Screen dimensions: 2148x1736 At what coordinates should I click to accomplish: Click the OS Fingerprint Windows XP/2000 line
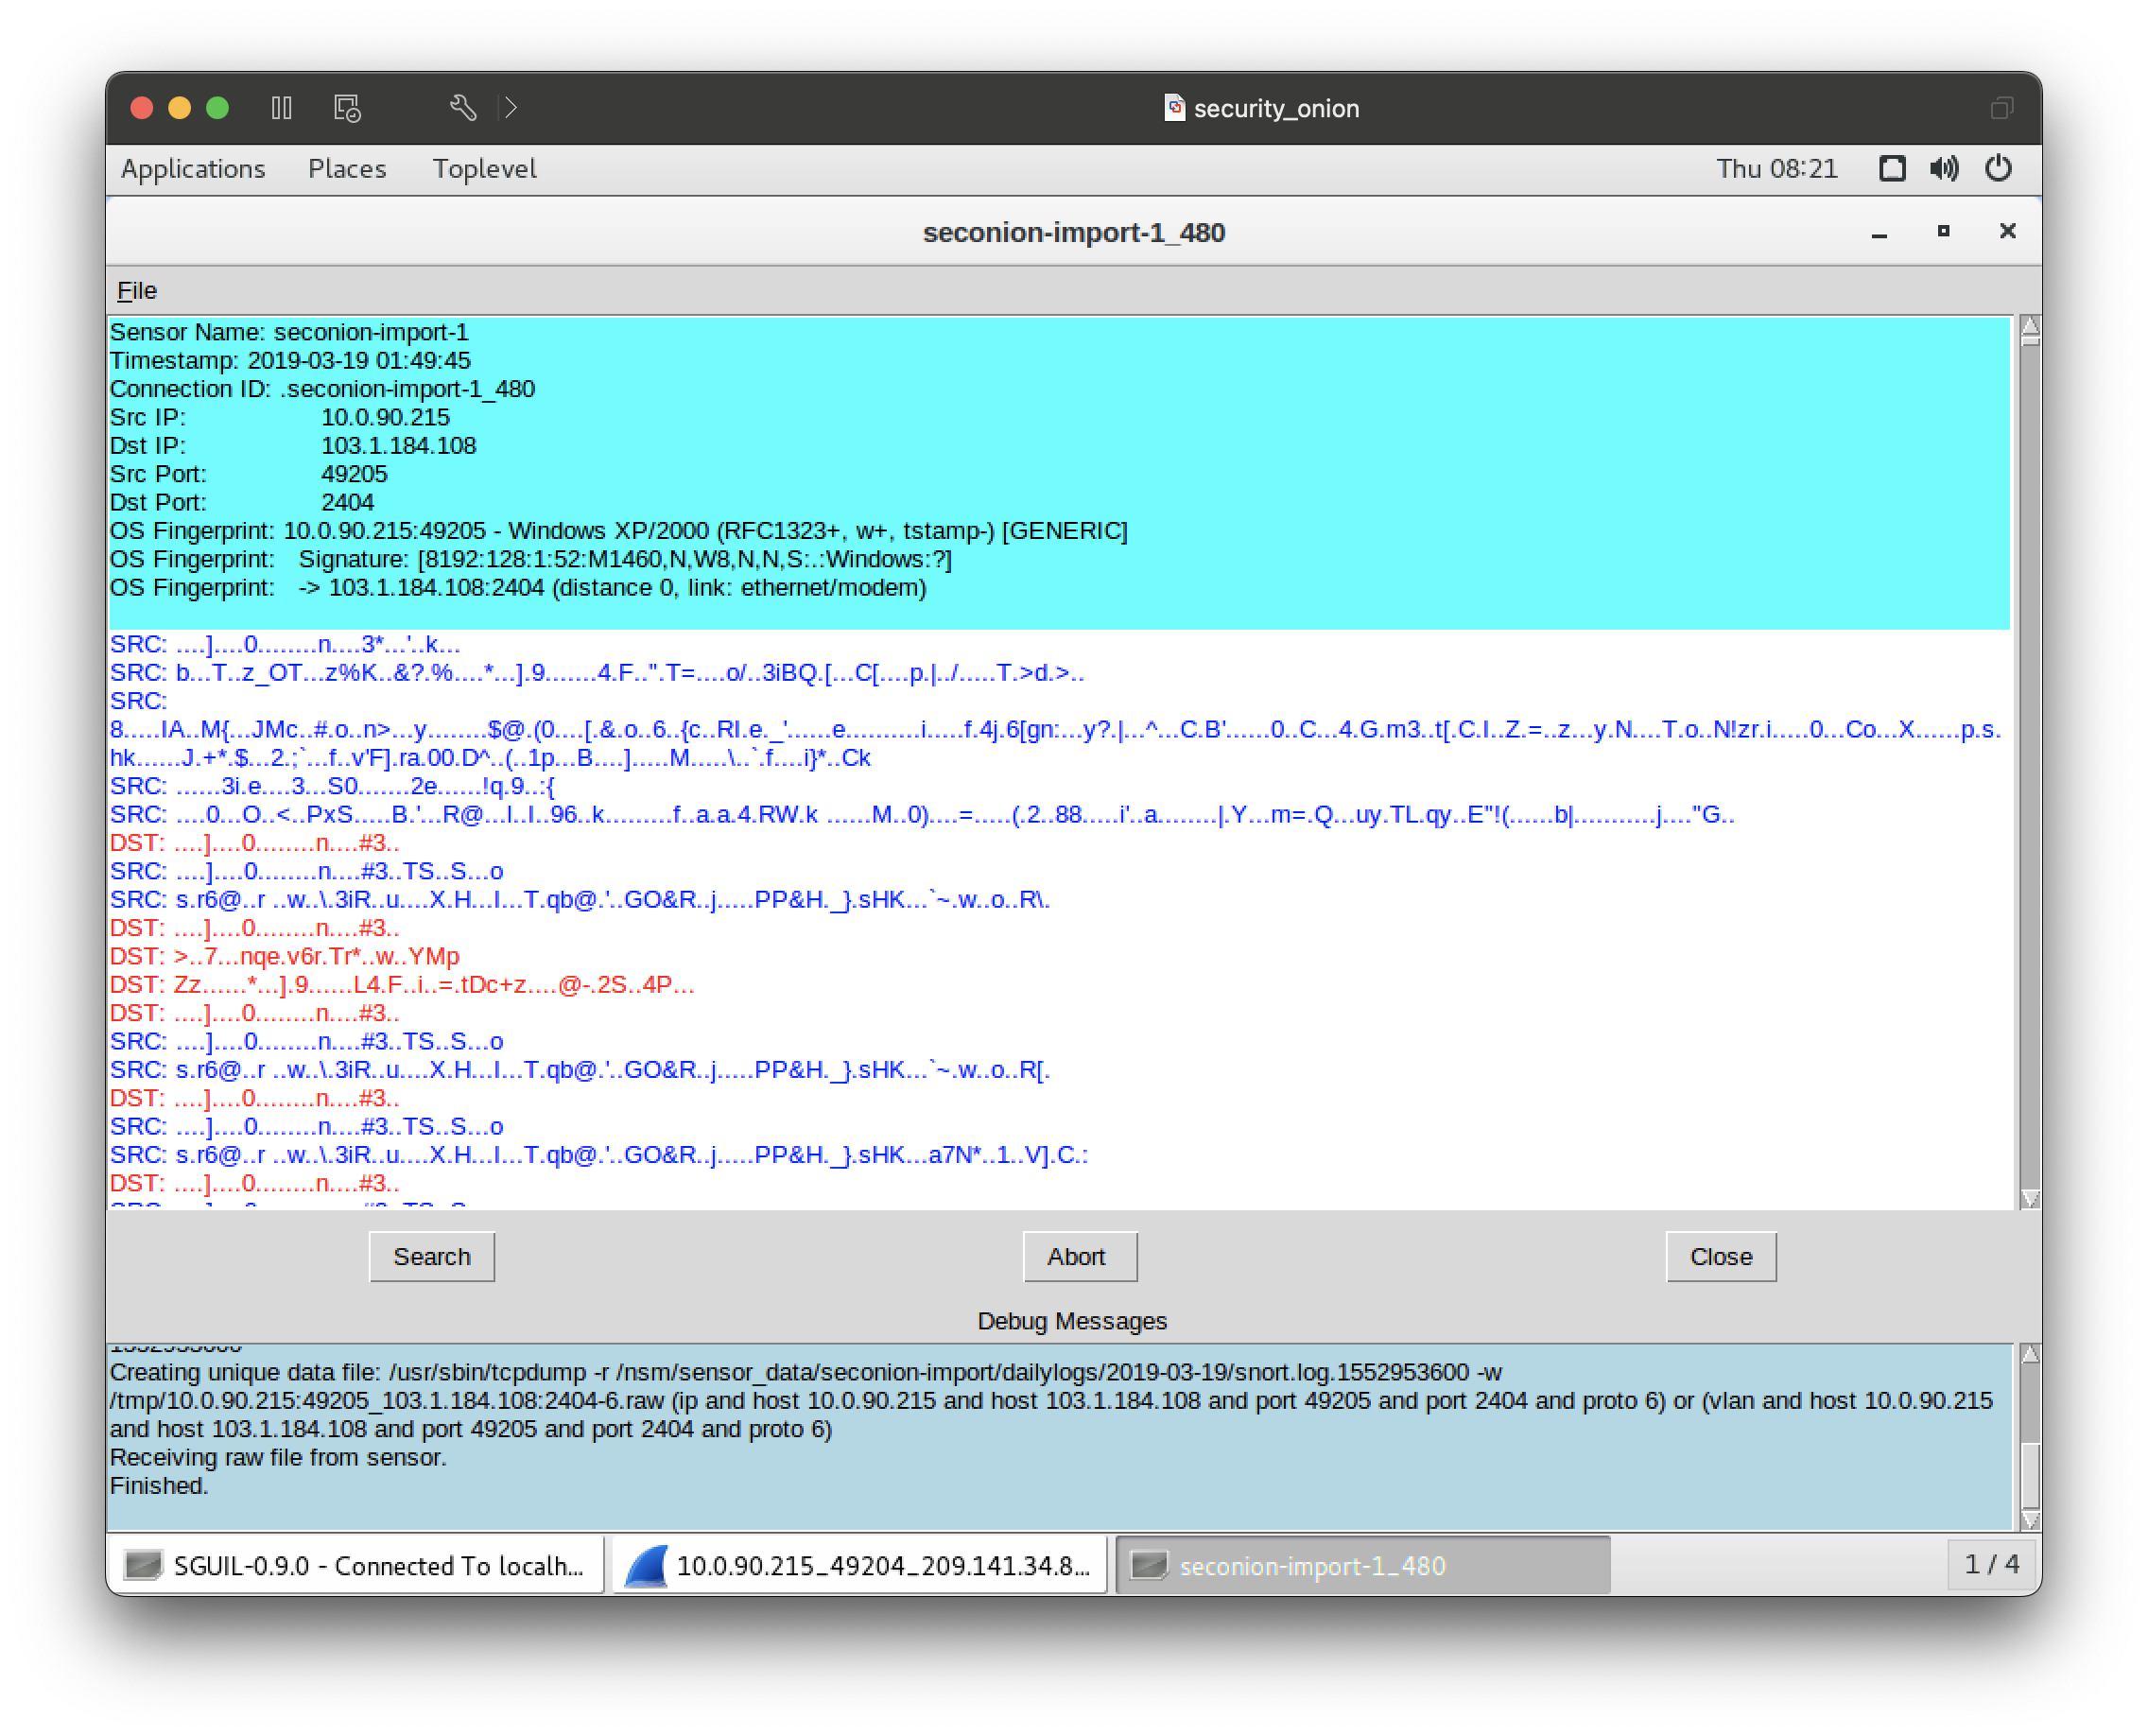(619, 531)
